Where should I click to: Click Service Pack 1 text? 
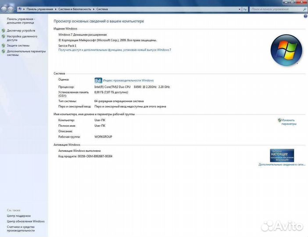[x=67, y=46]
